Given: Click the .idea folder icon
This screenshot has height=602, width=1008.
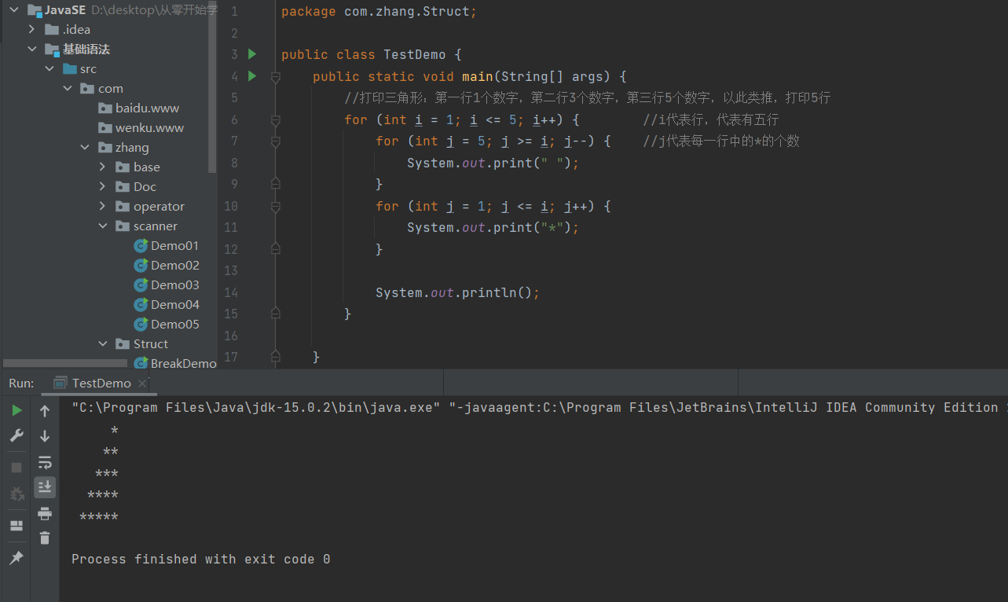Looking at the screenshot, I should click(52, 29).
